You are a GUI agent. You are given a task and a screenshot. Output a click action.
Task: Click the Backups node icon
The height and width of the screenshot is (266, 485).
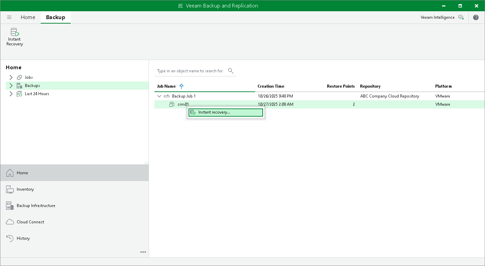click(x=19, y=86)
